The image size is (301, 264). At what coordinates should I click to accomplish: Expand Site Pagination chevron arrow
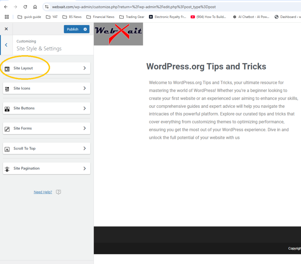[85, 169]
